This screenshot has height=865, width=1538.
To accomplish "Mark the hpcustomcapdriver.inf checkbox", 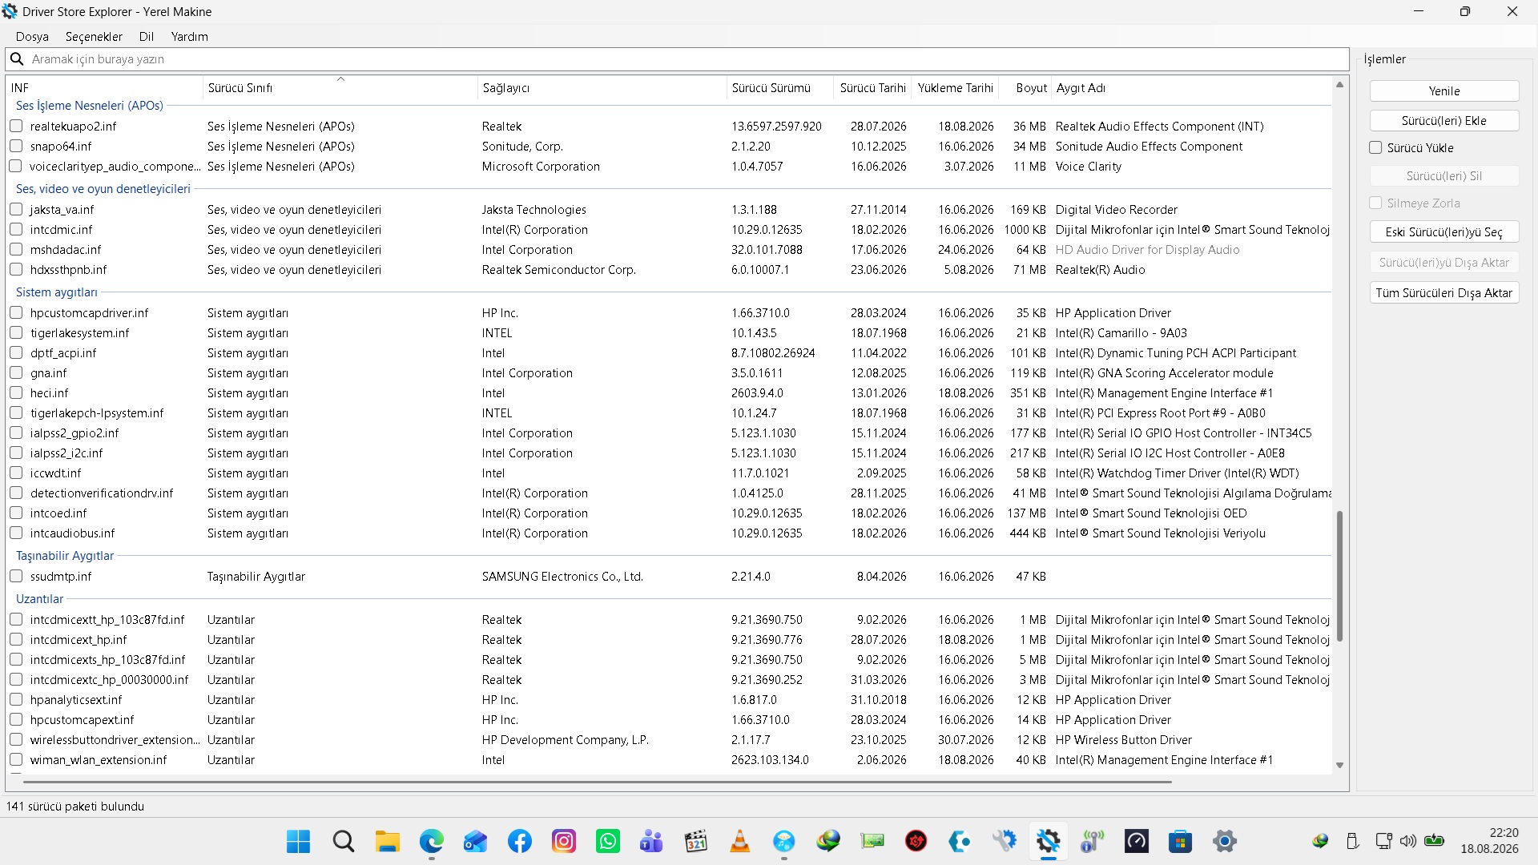I will tap(16, 312).
